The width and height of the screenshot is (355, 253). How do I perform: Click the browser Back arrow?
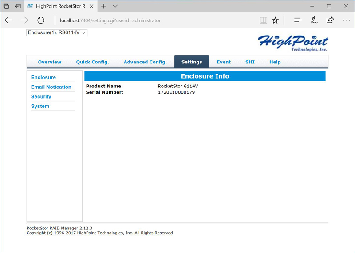[8, 20]
